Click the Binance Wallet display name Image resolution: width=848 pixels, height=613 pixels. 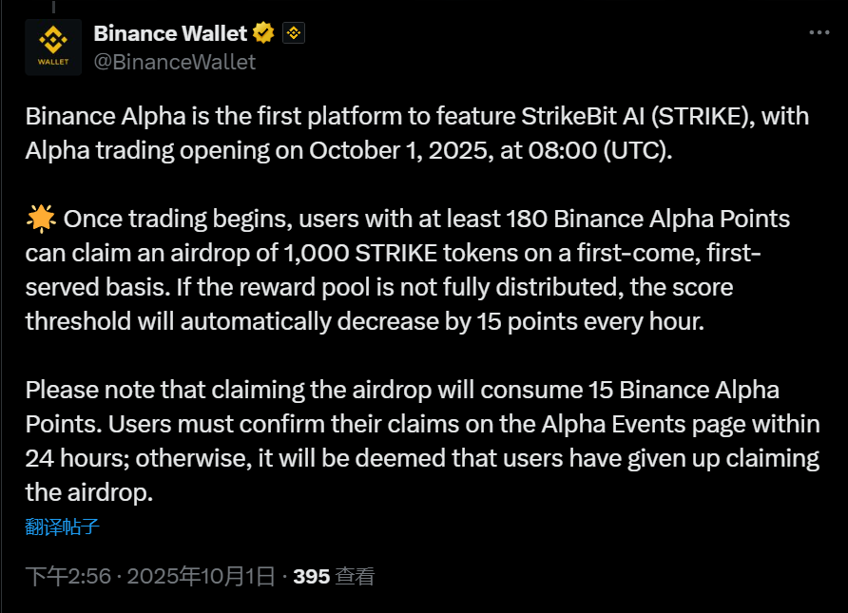(x=171, y=33)
